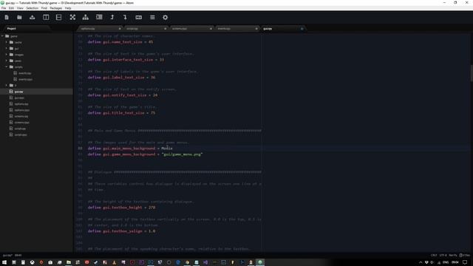Open settings with the gear toolbar icon

[x=166, y=18]
